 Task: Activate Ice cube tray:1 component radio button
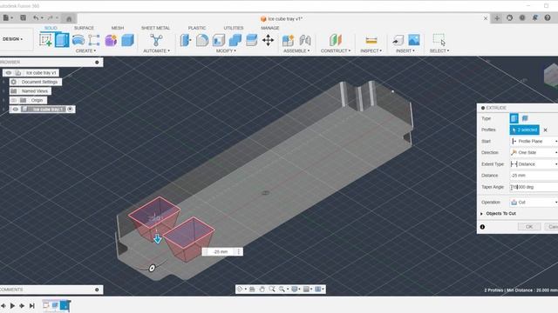click(x=70, y=110)
